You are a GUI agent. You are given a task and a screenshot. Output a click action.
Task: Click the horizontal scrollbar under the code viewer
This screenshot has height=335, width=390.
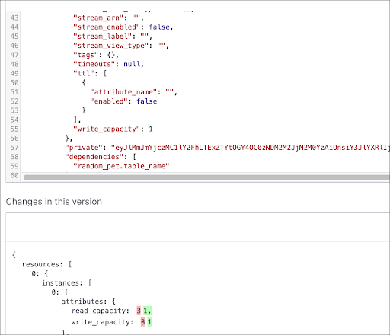[206, 177]
